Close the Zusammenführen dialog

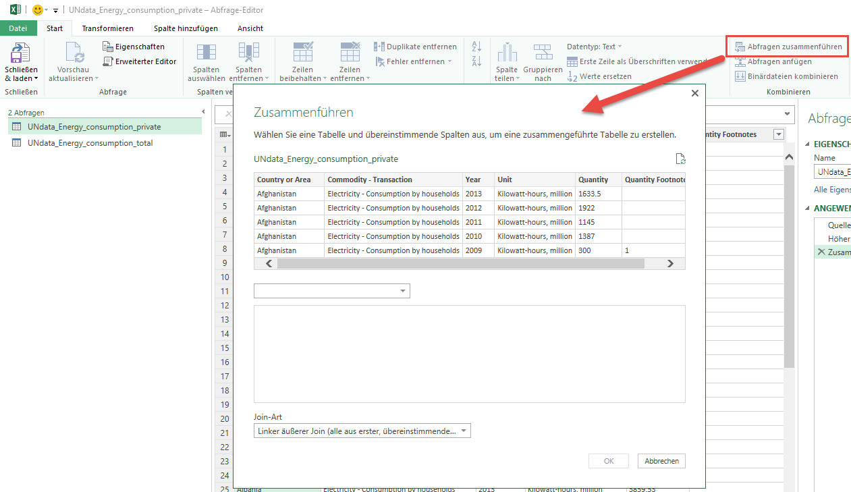(694, 94)
